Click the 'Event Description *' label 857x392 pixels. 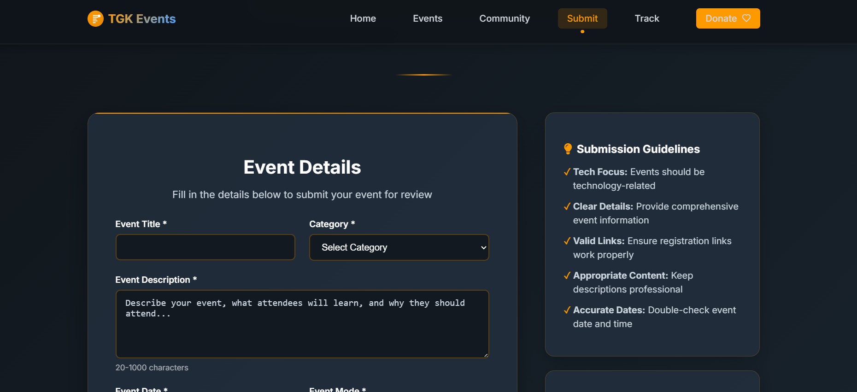156,280
